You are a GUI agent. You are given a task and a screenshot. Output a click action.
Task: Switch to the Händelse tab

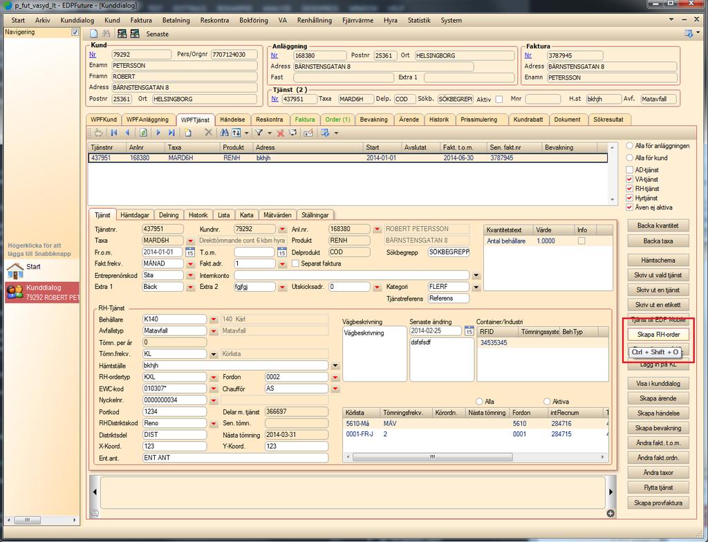coord(232,120)
